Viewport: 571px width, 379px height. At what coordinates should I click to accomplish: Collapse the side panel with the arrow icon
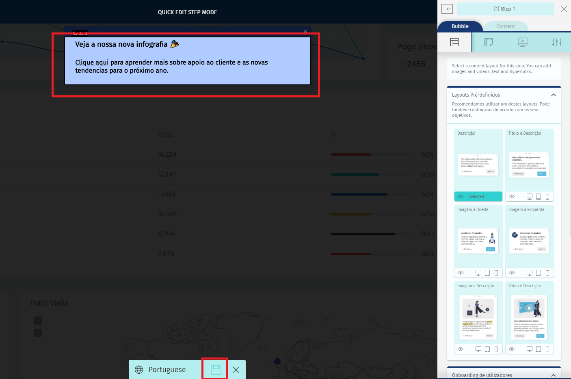point(447,9)
